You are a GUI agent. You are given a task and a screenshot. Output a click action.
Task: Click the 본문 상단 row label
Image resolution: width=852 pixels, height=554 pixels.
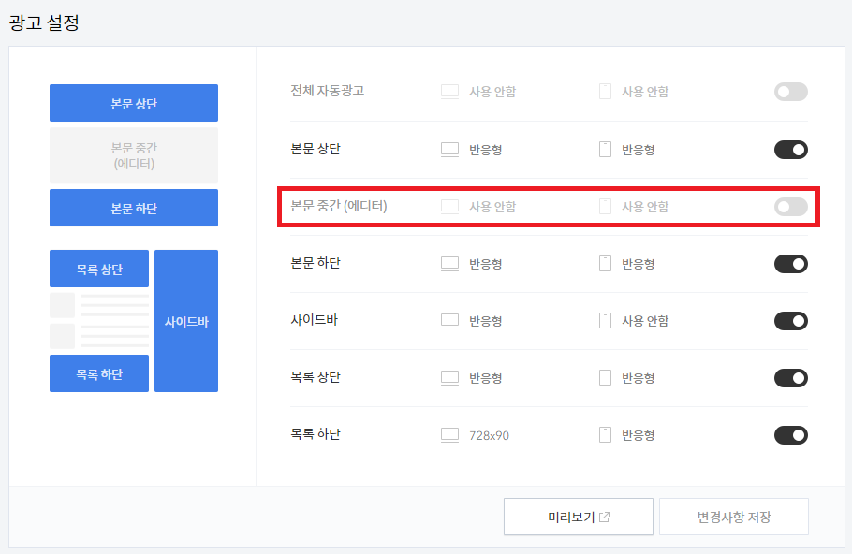316,149
